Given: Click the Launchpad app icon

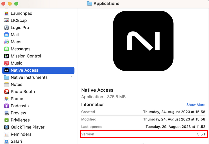Looking at the screenshot, I should click(6, 13).
